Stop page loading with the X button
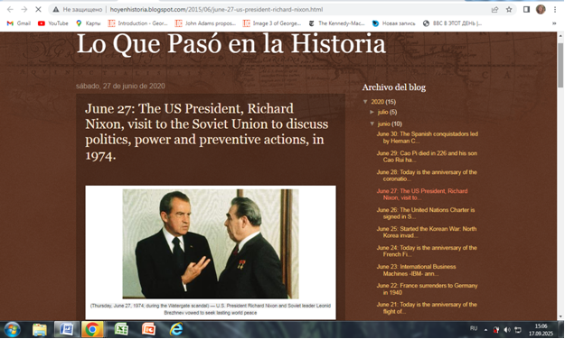The image size is (565, 339). [38, 9]
